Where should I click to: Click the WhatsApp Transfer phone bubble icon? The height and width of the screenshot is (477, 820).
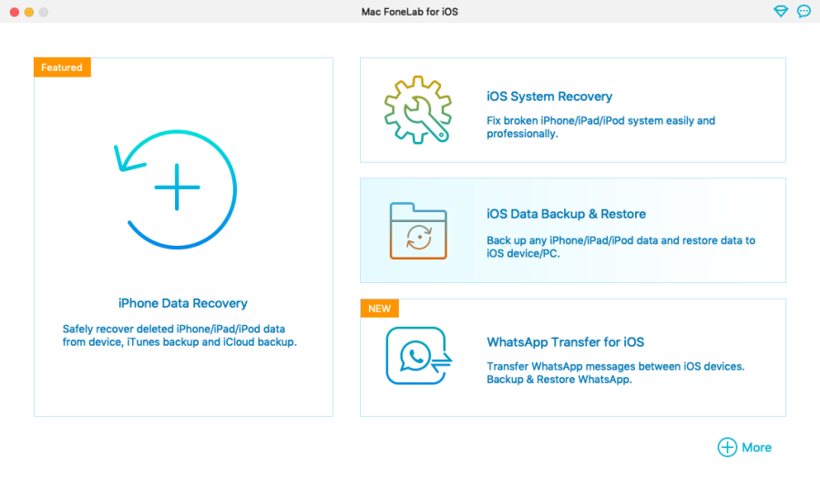pyautogui.click(x=418, y=356)
